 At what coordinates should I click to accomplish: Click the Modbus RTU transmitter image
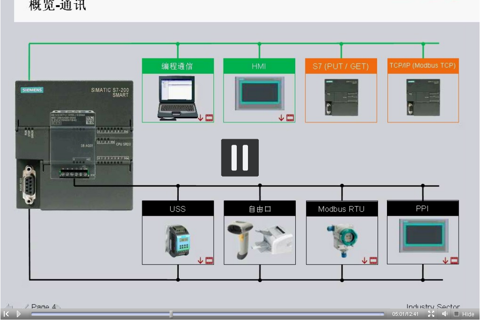pyautogui.click(x=343, y=240)
